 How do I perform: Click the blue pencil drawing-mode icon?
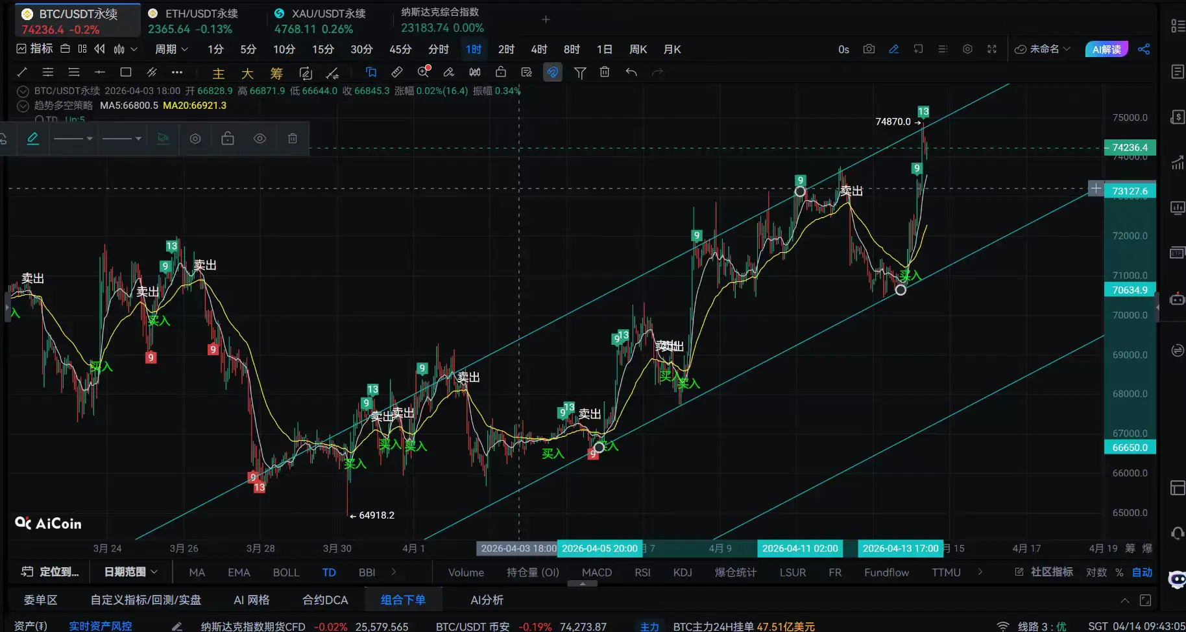[893, 49]
